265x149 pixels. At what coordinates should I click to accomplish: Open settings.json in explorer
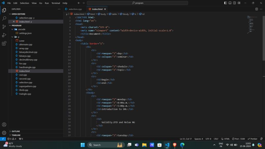[x=26, y=33]
